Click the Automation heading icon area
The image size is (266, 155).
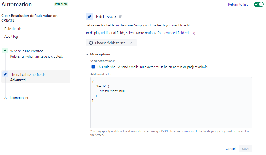[x=16, y=4]
